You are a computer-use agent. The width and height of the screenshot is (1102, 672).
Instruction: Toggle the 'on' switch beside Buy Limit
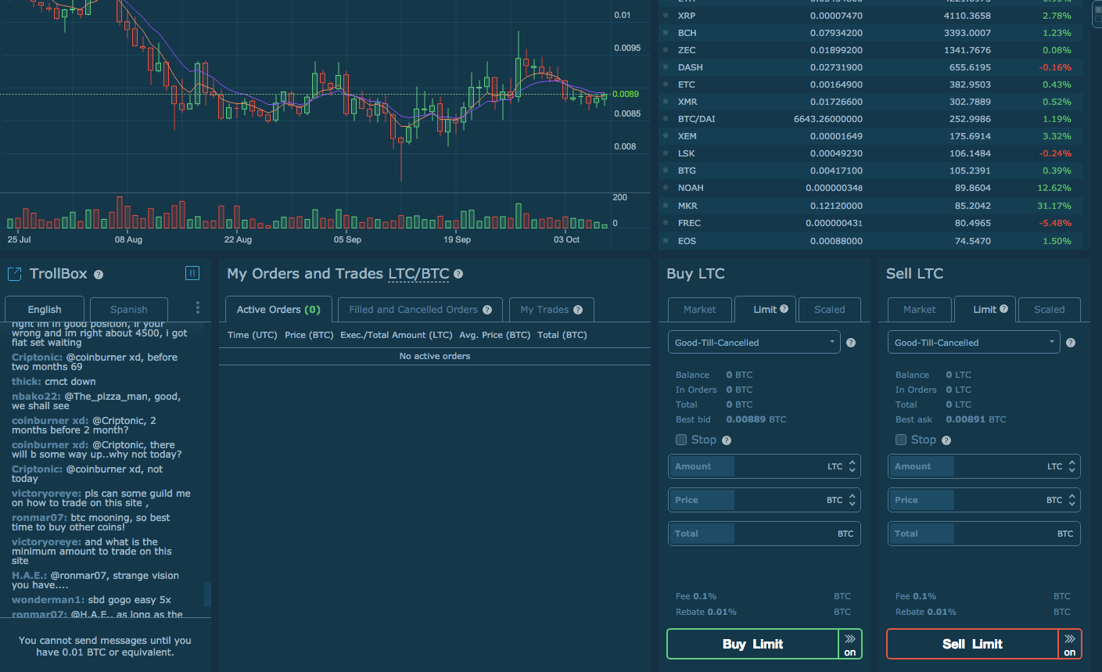coord(850,645)
